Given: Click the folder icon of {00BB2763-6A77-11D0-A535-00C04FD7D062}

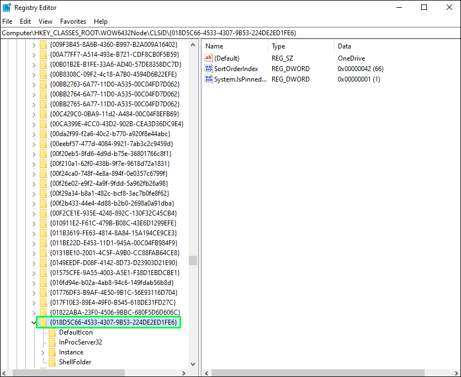Looking at the screenshot, I should tap(43, 84).
